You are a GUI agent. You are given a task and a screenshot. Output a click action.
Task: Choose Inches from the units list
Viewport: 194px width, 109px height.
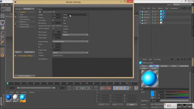coord(66,26)
